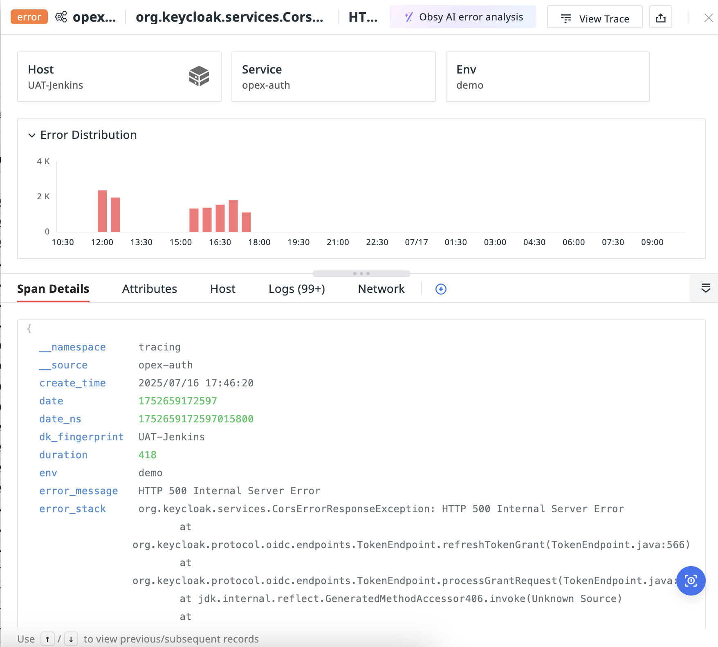Click the share export icon
718x647 pixels.
[x=660, y=17]
